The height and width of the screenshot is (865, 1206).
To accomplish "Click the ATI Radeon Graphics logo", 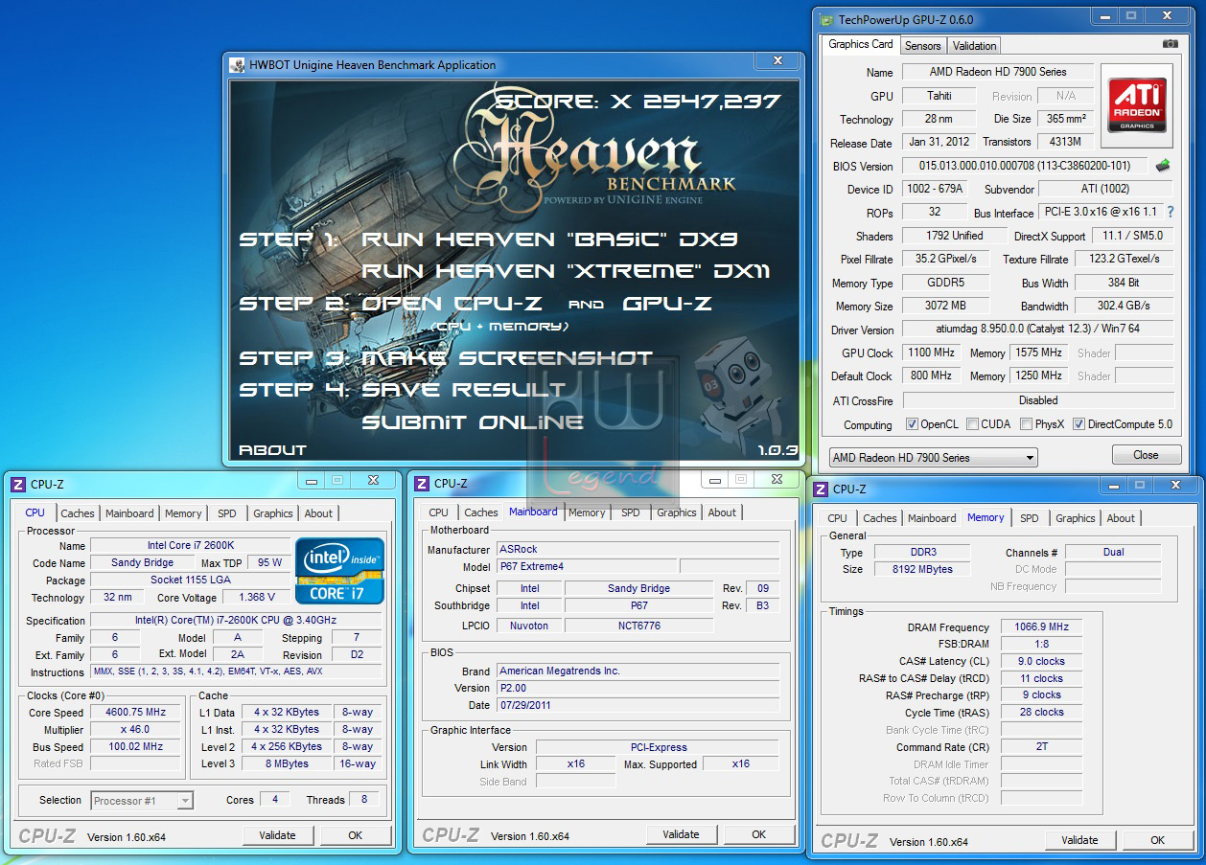I will point(1137,105).
